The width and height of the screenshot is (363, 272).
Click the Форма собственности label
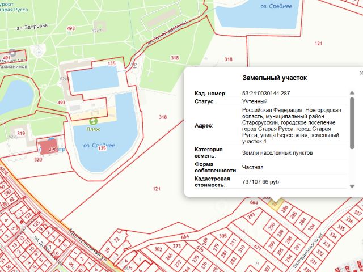pyautogui.click(x=216, y=167)
